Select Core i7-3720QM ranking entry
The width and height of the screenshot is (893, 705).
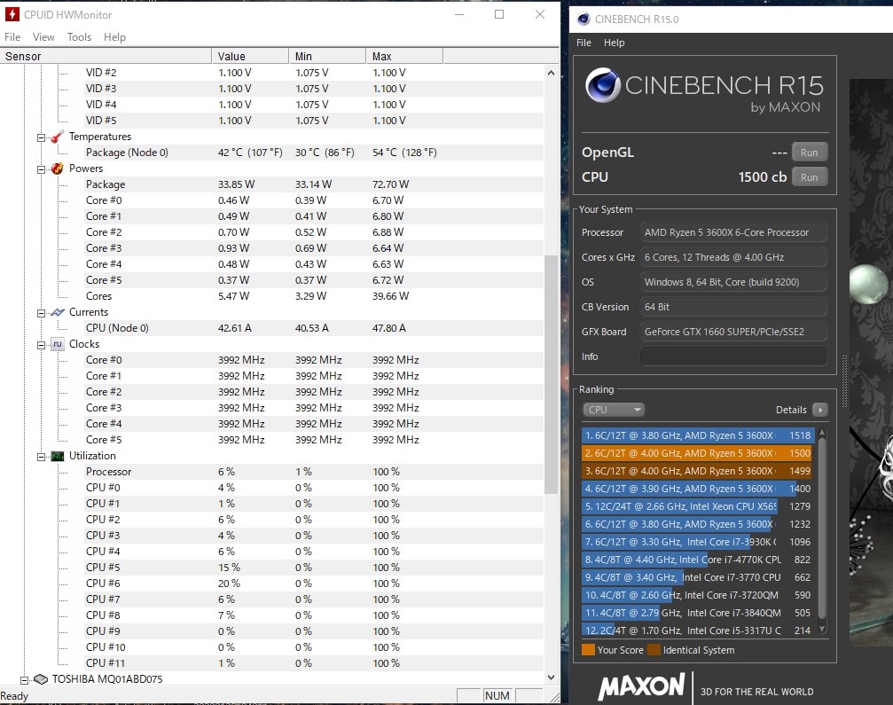click(698, 595)
